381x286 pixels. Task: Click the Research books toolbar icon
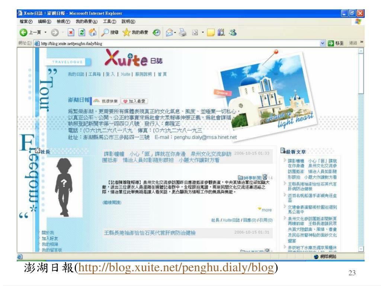221,32
